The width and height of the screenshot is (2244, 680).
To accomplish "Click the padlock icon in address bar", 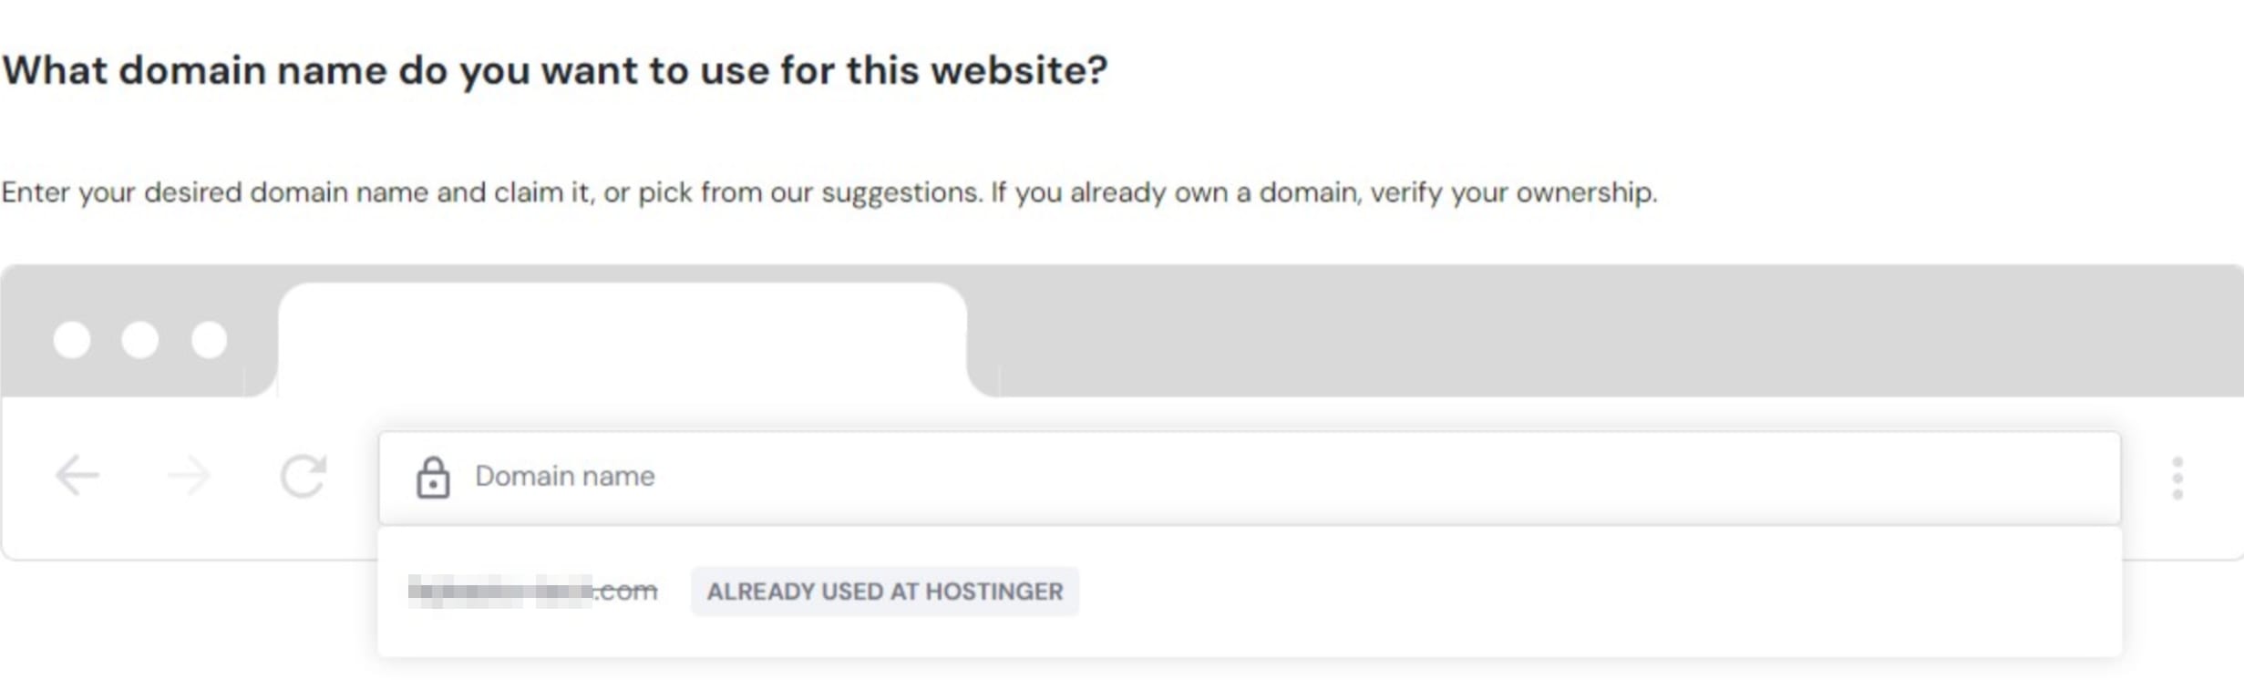I will click(x=433, y=478).
